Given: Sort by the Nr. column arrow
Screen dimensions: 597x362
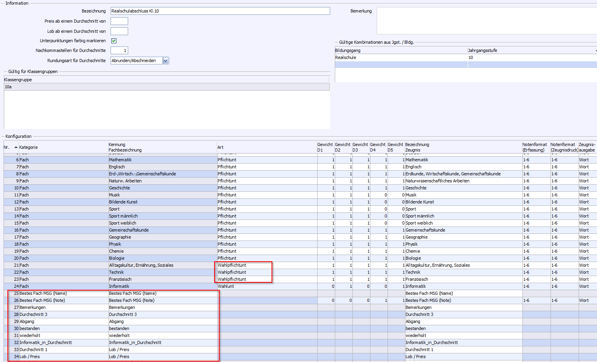Looking at the screenshot, I should 16,147.
